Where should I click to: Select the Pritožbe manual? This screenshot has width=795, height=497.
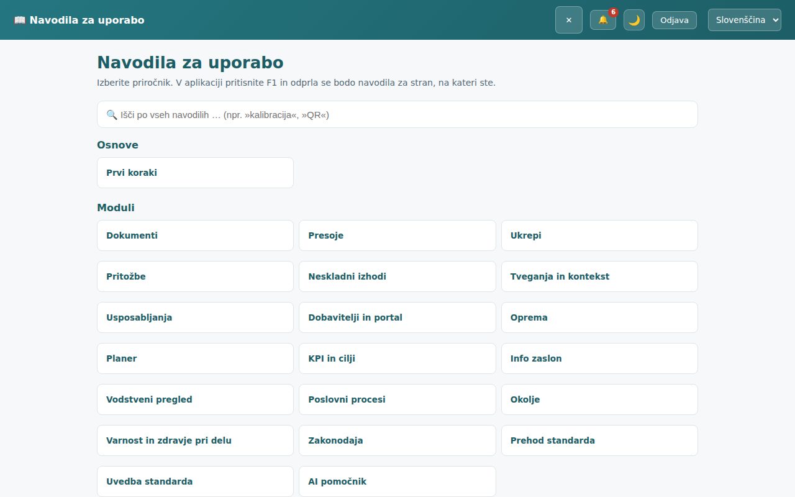click(x=195, y=276)
